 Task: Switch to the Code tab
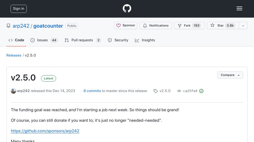tap(16, 40)
